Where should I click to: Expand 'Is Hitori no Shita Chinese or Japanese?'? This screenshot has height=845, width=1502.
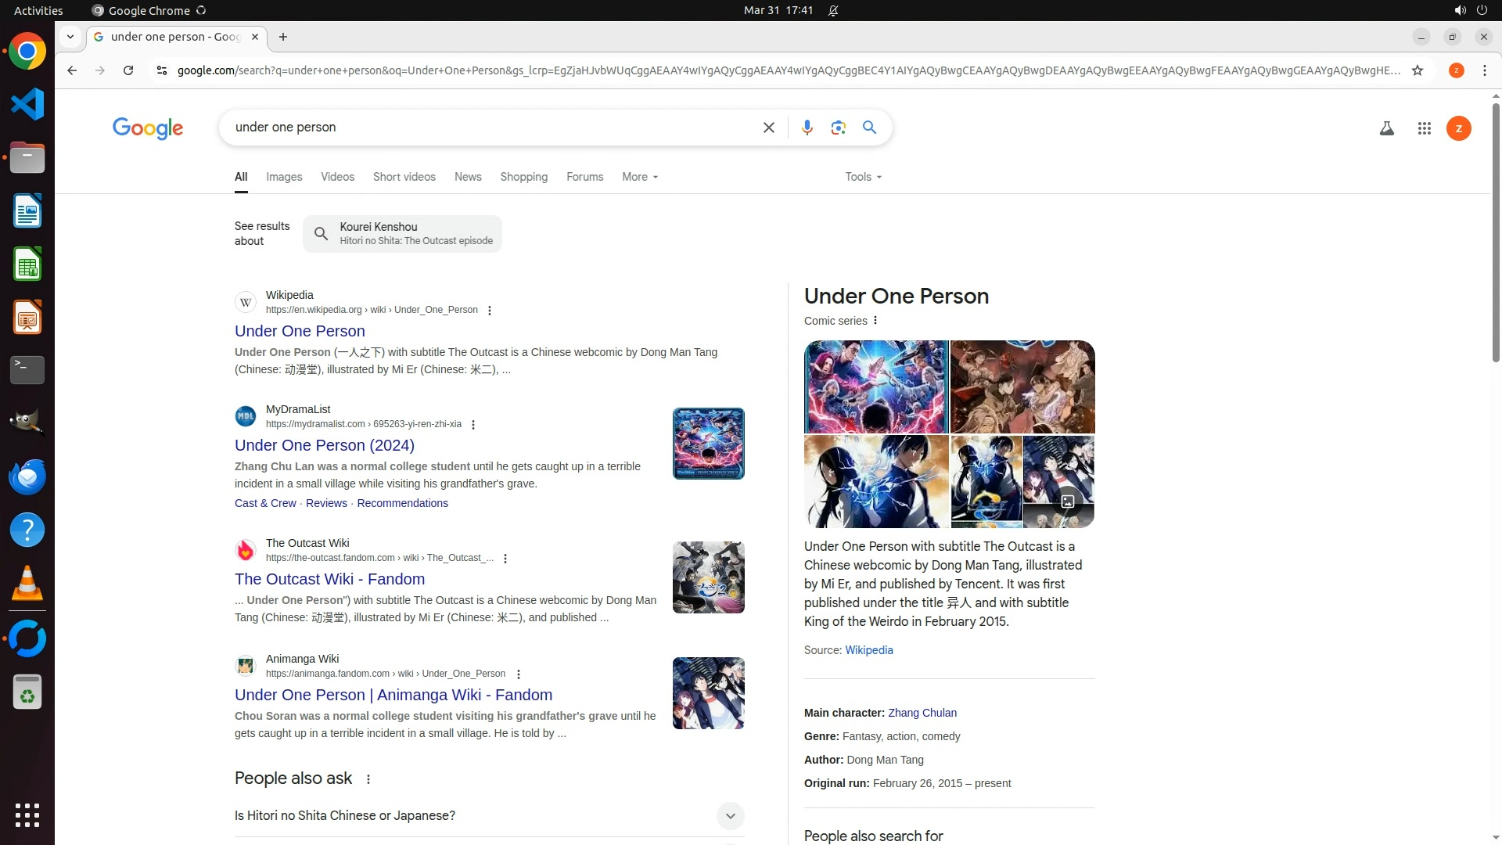click(x=729, y=815)
